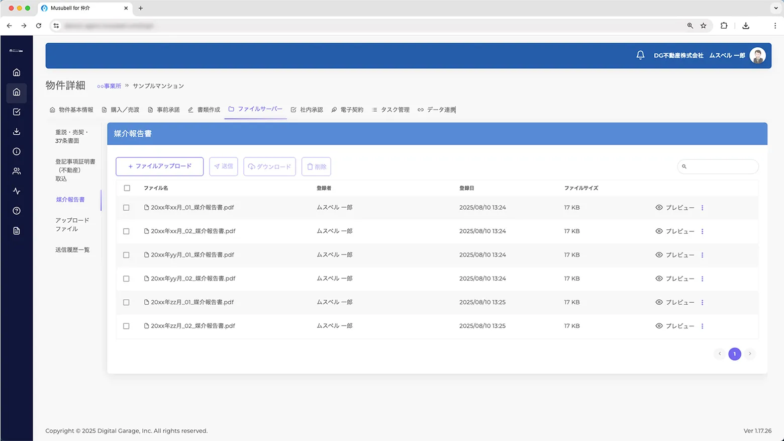The image size is (784, 441).
Task: Preview the 20xx年yy月_01_媒介報告書.pdf file
Action: pos(675,255)
